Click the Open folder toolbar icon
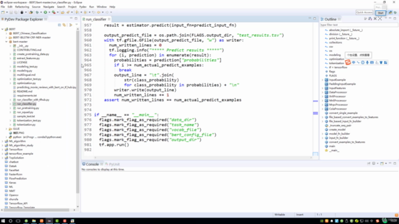399x224 pixels. 62,12
